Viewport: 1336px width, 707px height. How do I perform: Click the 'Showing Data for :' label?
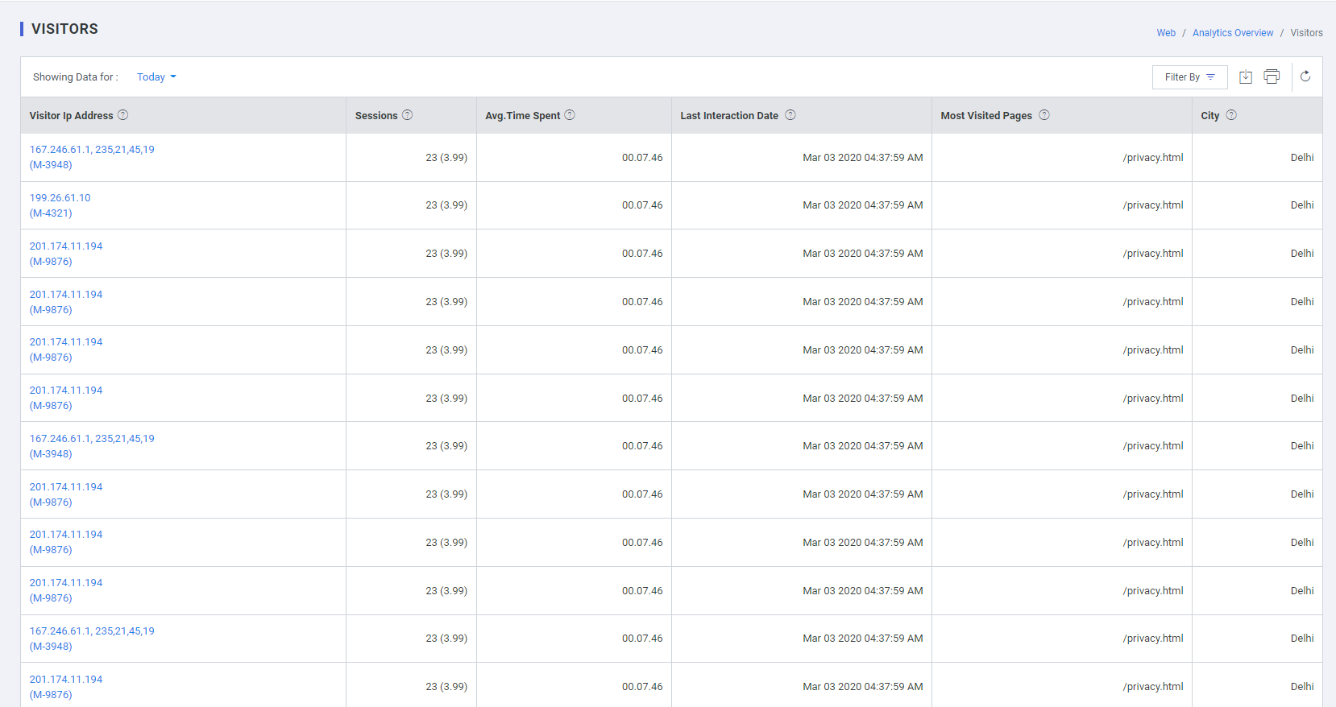click(x=76, y=77)
